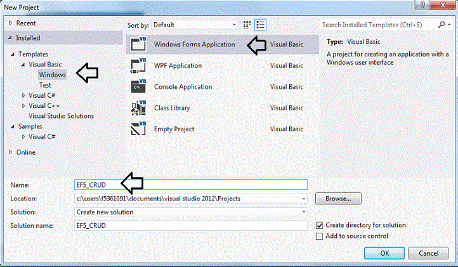Open the Location path dropdown
Viewport: 458px width, 267px height.
[304, 199]
